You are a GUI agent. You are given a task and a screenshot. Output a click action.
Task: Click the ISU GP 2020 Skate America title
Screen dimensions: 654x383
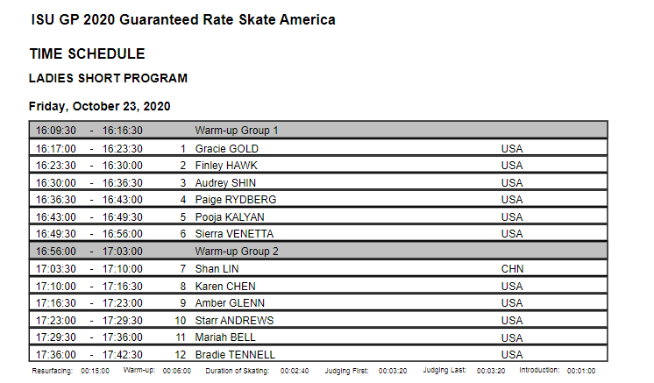click(x=182, y=19)
